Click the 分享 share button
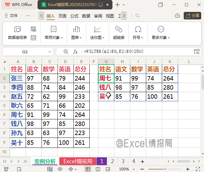This screenshot has width=204, height=172. pyautogui.click(x=192, y=16)
